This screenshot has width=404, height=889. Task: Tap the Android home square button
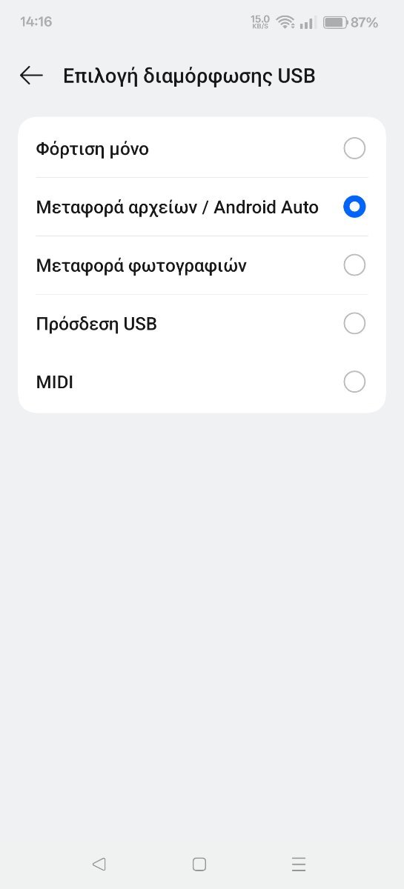[199, 864]
